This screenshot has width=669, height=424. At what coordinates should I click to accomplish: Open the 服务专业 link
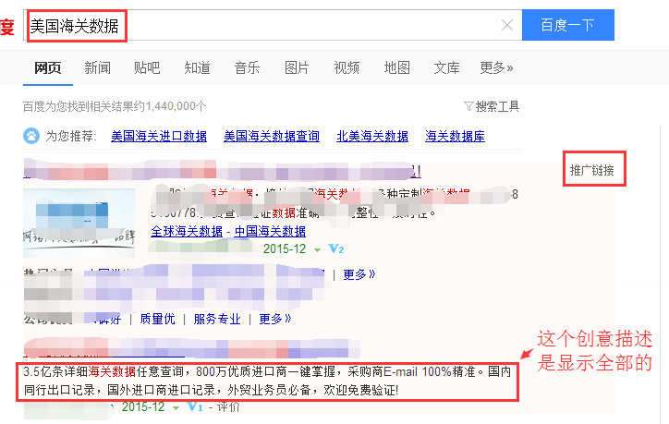(x=217, y=319)
